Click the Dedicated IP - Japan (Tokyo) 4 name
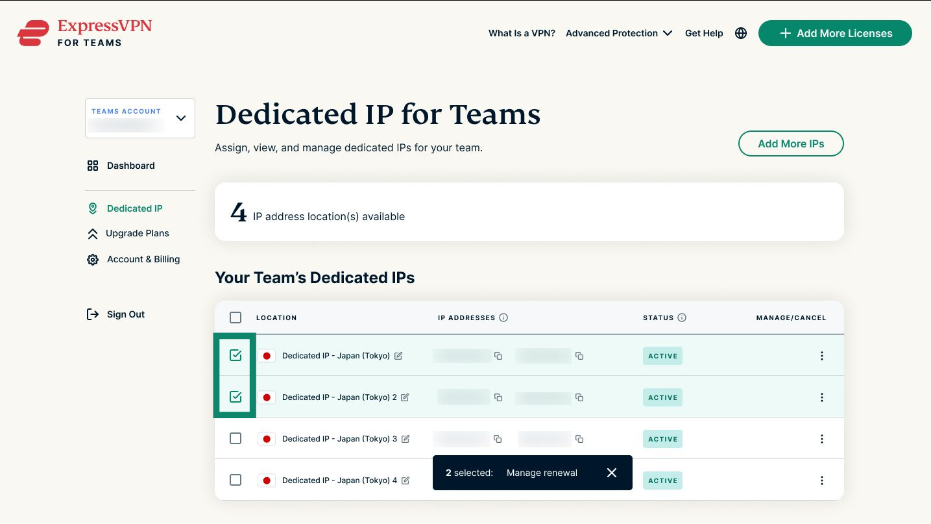931x524 pixels. pyautogui.click(x=339, y=480)
